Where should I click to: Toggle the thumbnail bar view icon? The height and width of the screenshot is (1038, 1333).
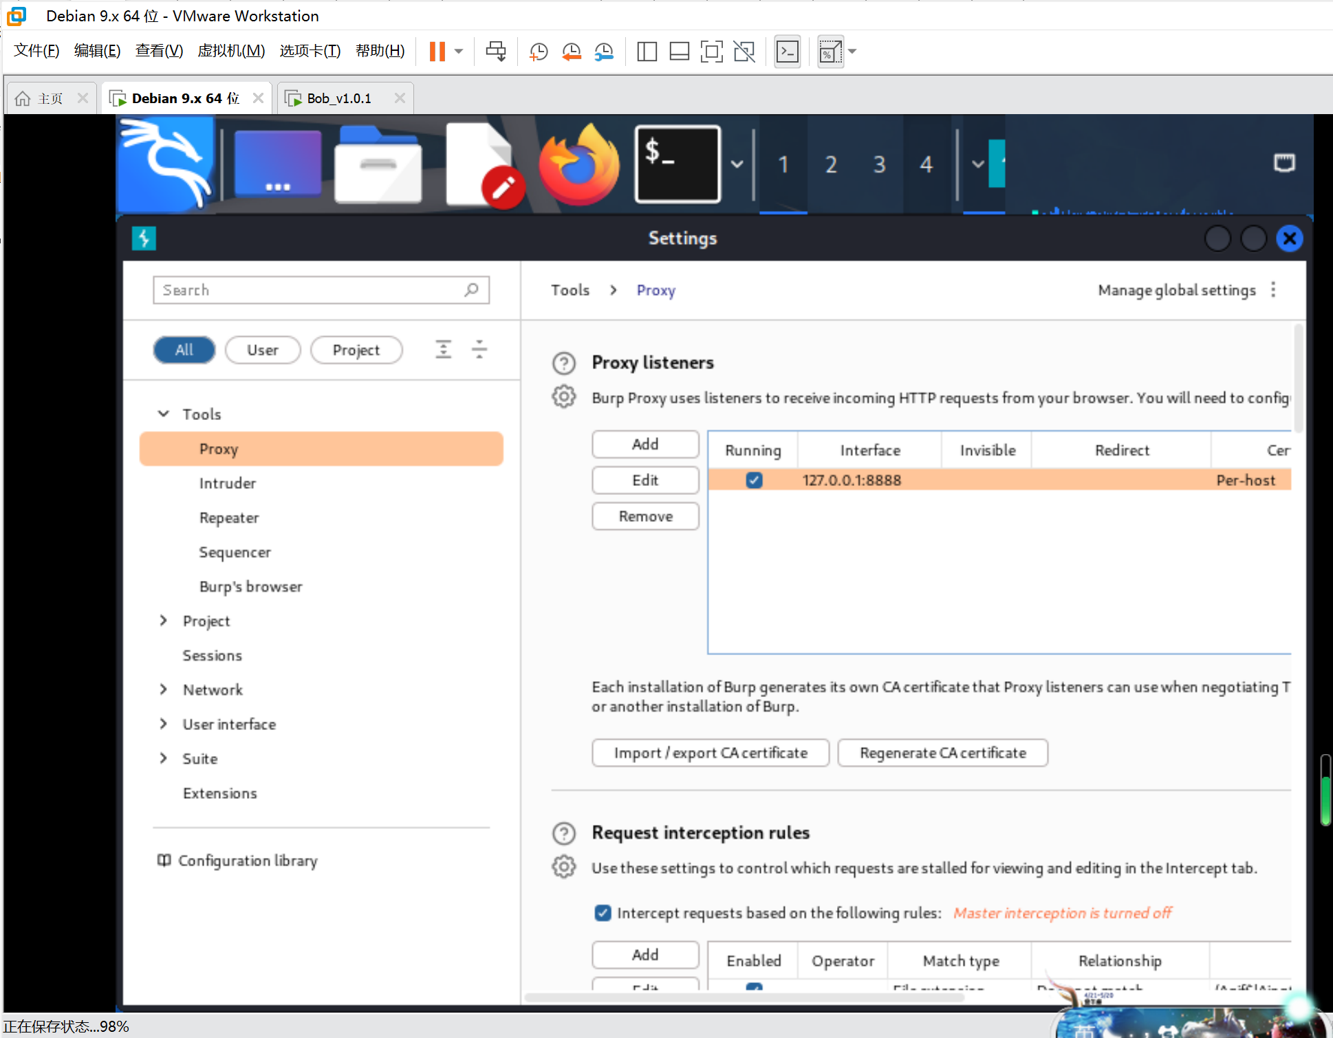(679, 52)
